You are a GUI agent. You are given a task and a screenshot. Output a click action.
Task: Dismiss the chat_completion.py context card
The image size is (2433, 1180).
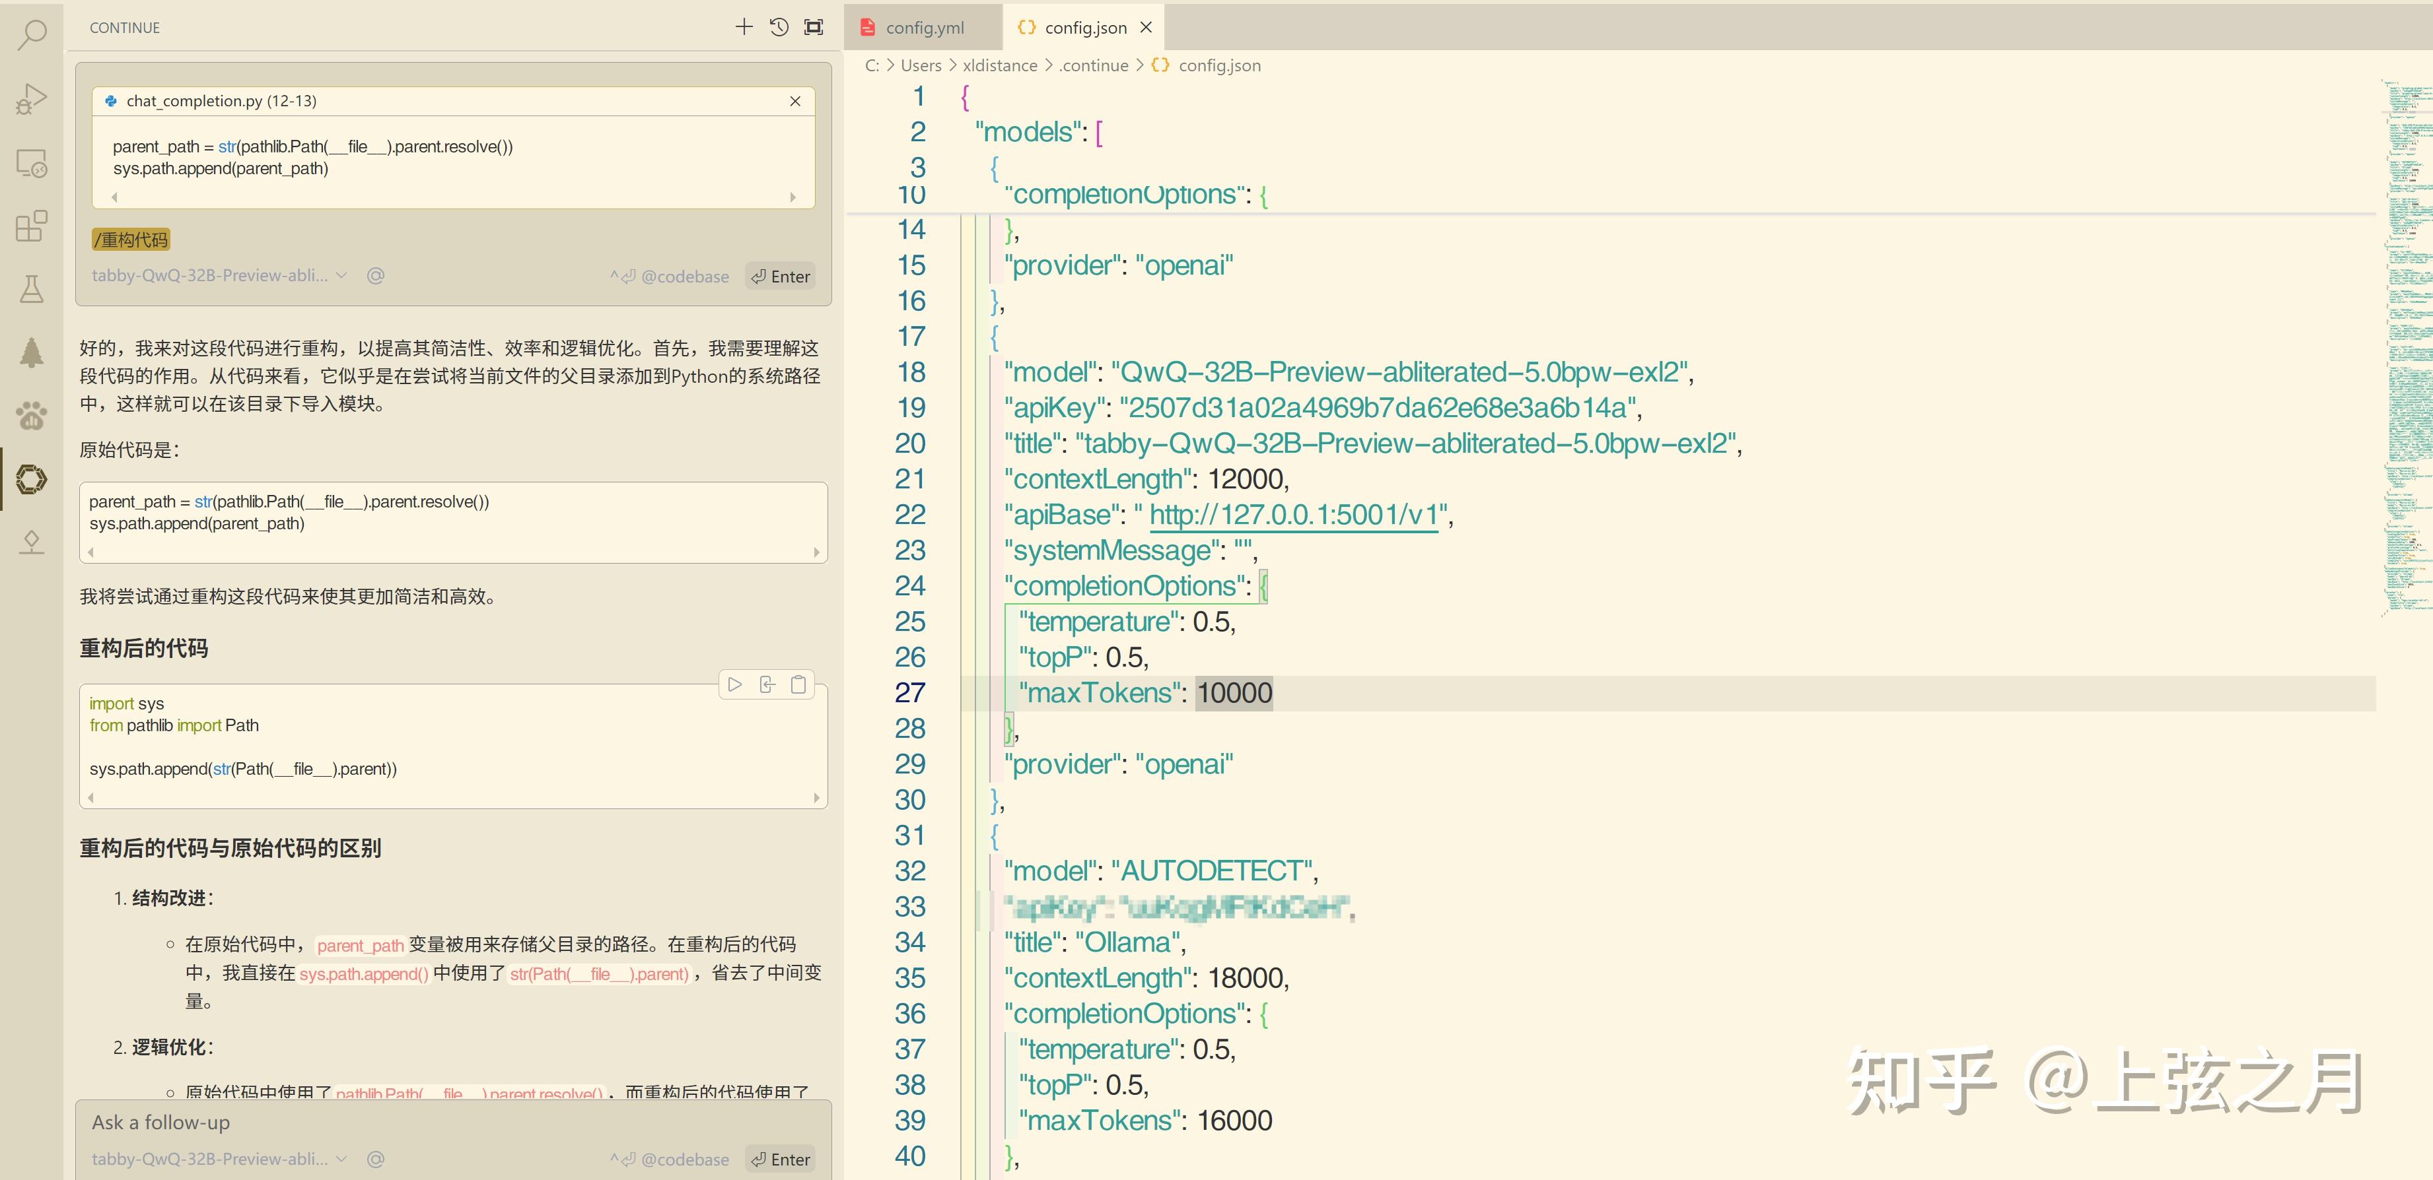pos(795,101)
